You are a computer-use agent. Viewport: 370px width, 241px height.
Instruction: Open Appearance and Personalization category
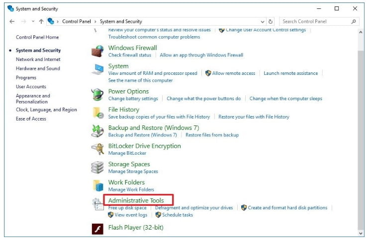[33, 99]
